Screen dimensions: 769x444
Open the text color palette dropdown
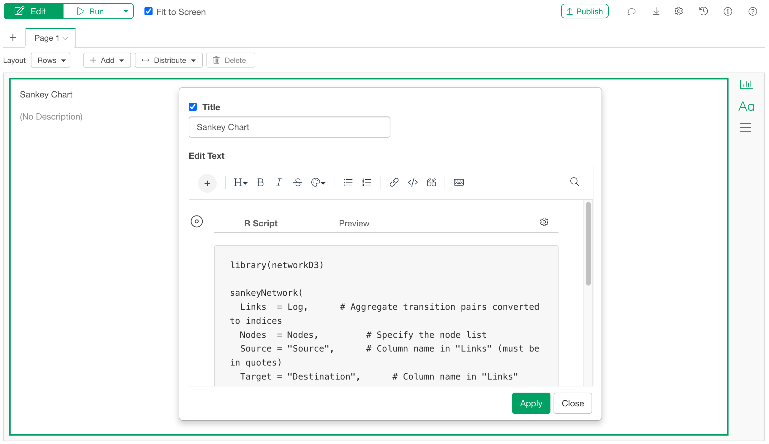(x=318, y=182)
